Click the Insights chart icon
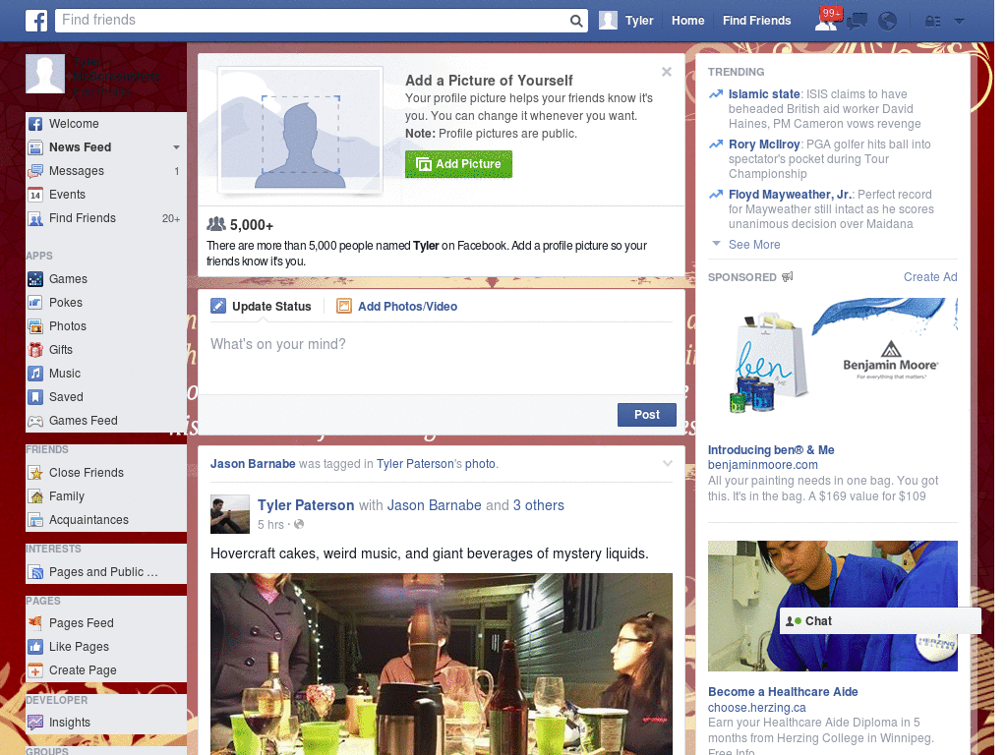 pyautogui.click(x=35, y=723)
